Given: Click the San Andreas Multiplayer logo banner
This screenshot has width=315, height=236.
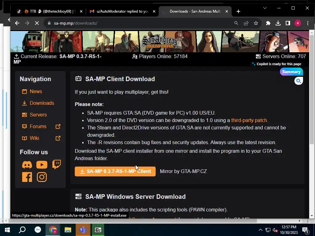Looking at the screenshot, I should (160, 42).
